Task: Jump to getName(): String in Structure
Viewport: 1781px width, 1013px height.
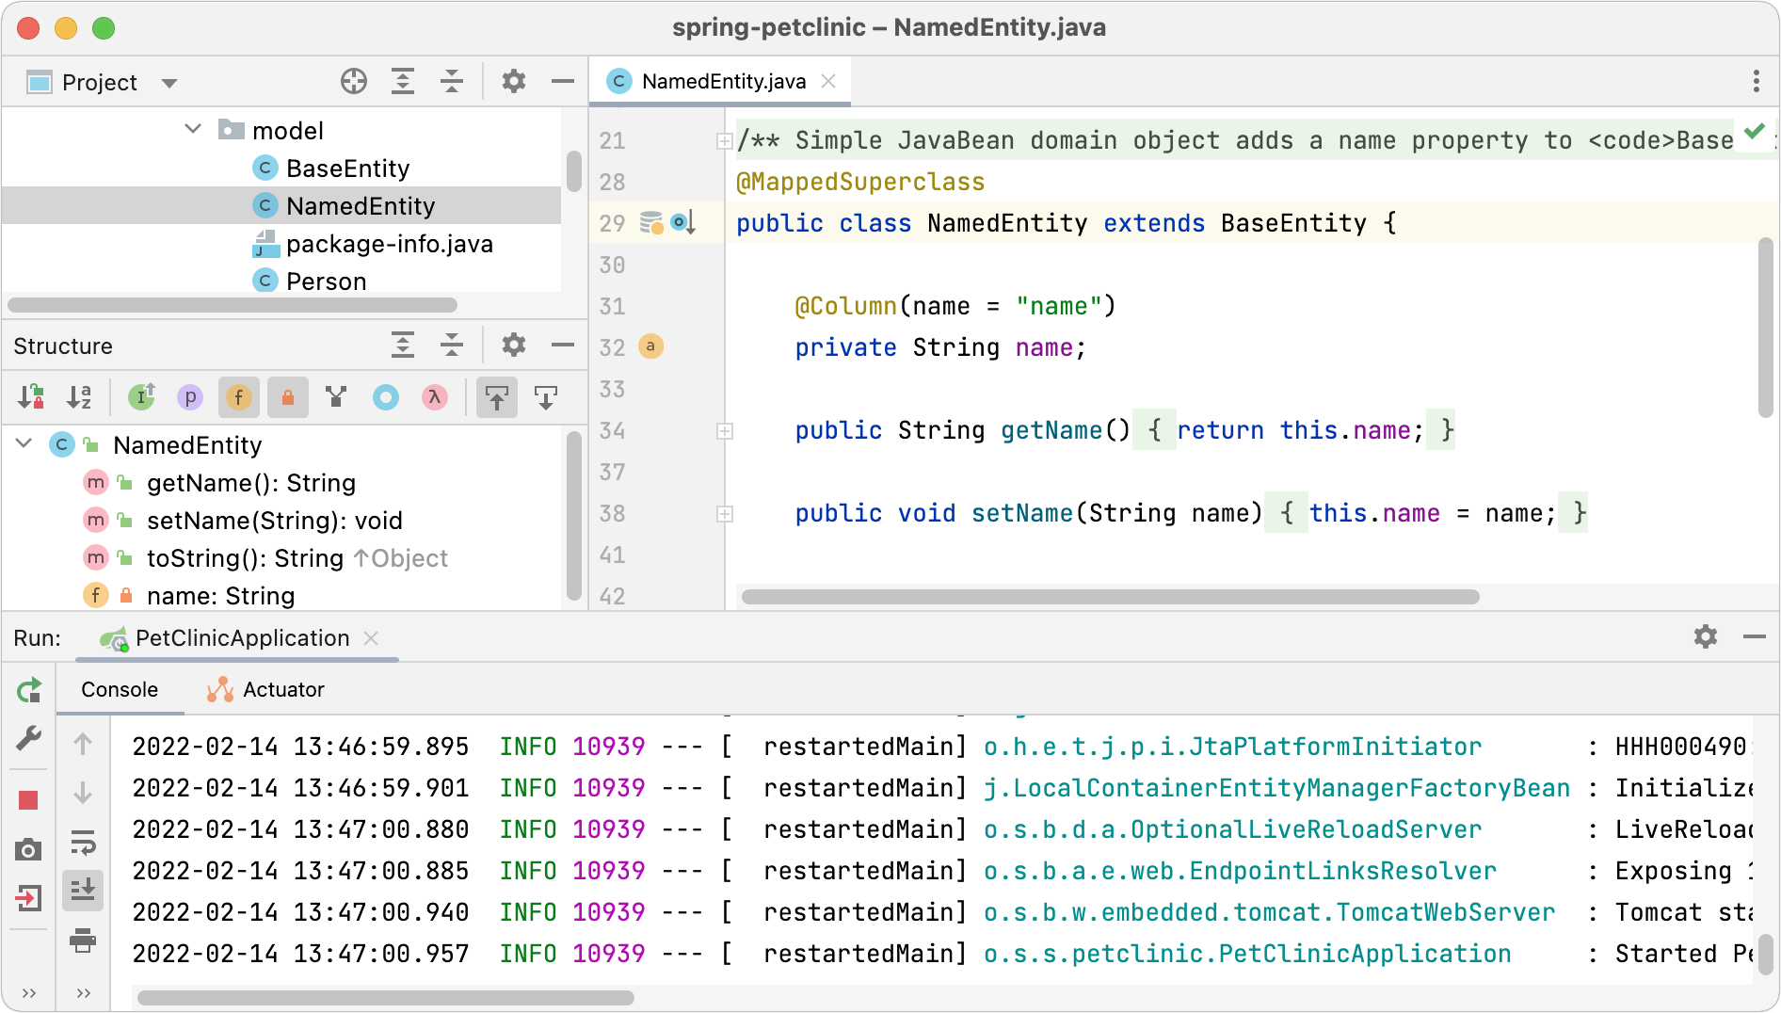Action: [x=251, y=483]
